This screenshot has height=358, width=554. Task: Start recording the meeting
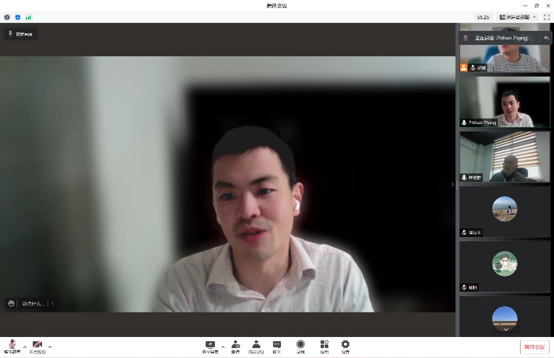click(x=300, y=346)
